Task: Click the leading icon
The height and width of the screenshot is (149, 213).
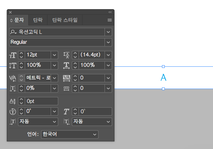Action: (67, 55)
